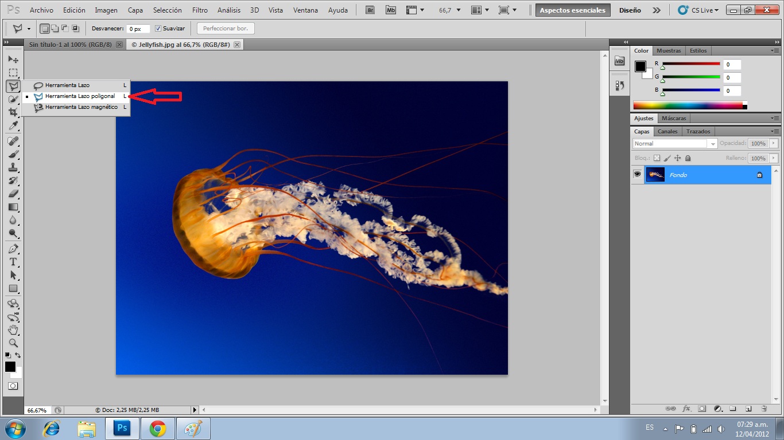Select Intersect with selection mode

(x=75, y=29)
